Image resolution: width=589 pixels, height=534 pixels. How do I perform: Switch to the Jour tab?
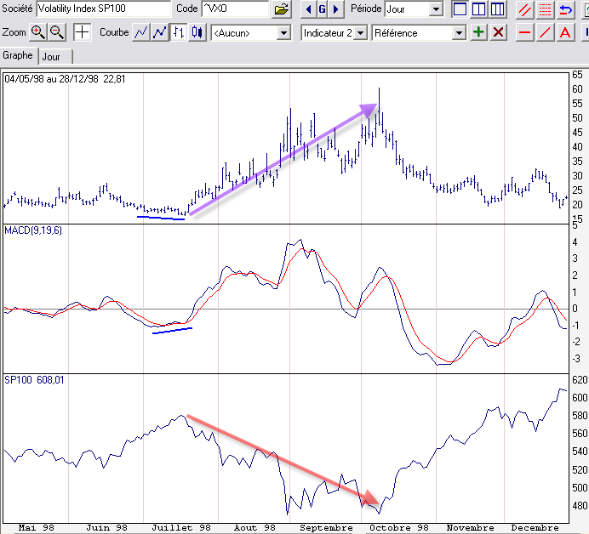point(55,57)
